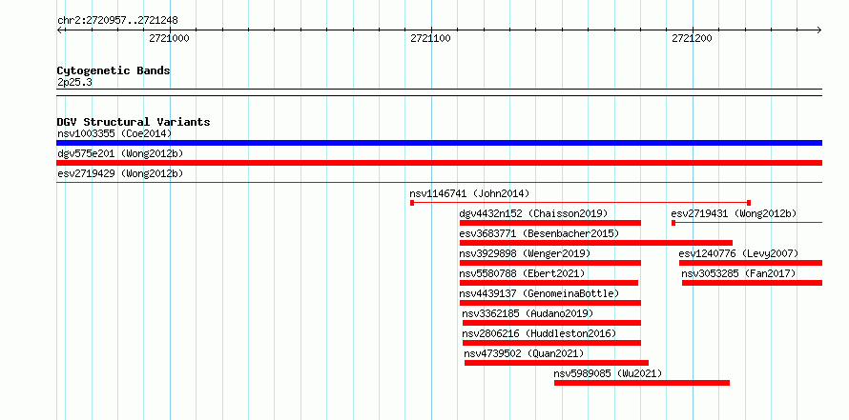
Task: Open the esv3683771 (Besenbacher2015) variant bar
Action: coord(596,243)
